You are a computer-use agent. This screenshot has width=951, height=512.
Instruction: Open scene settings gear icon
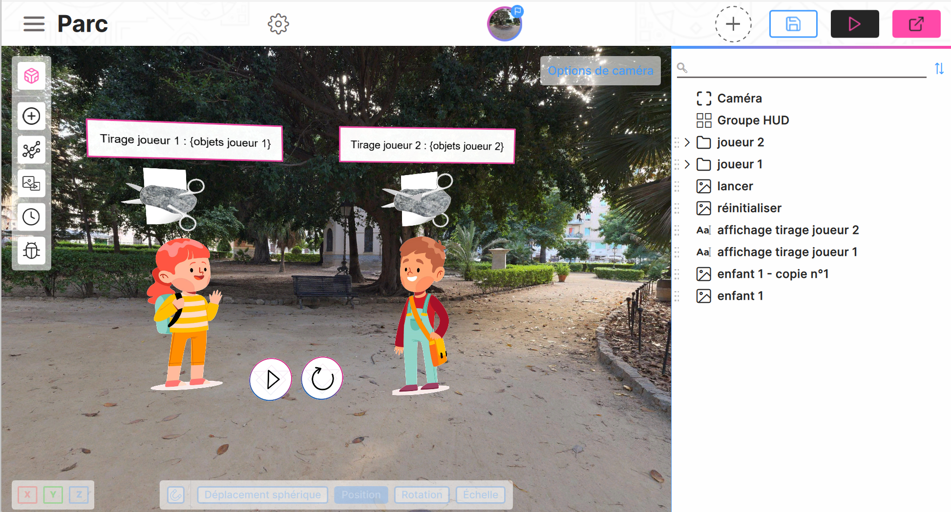278,24
